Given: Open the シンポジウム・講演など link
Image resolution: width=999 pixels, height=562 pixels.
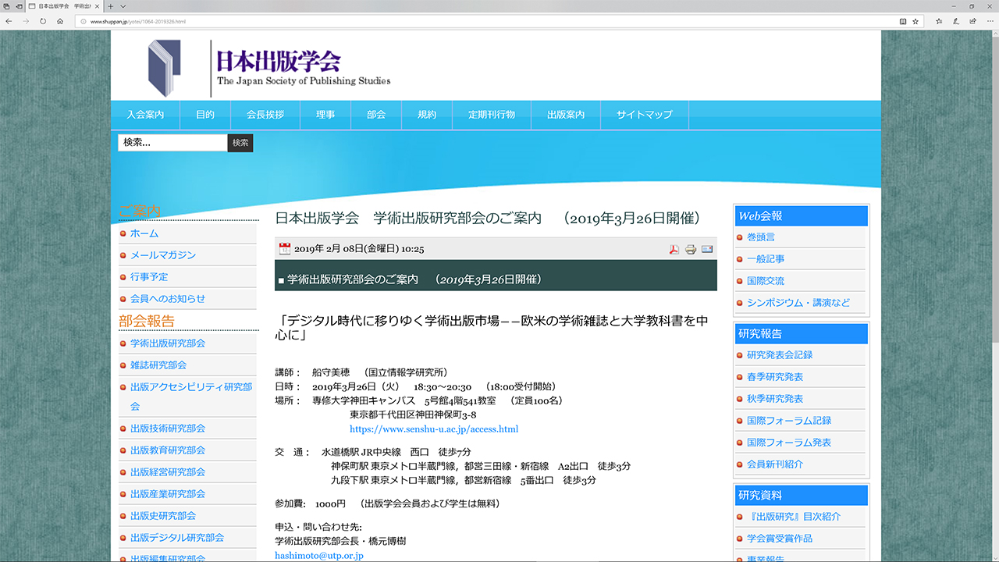Looking at the screenshot, I should tap(798, 303).
